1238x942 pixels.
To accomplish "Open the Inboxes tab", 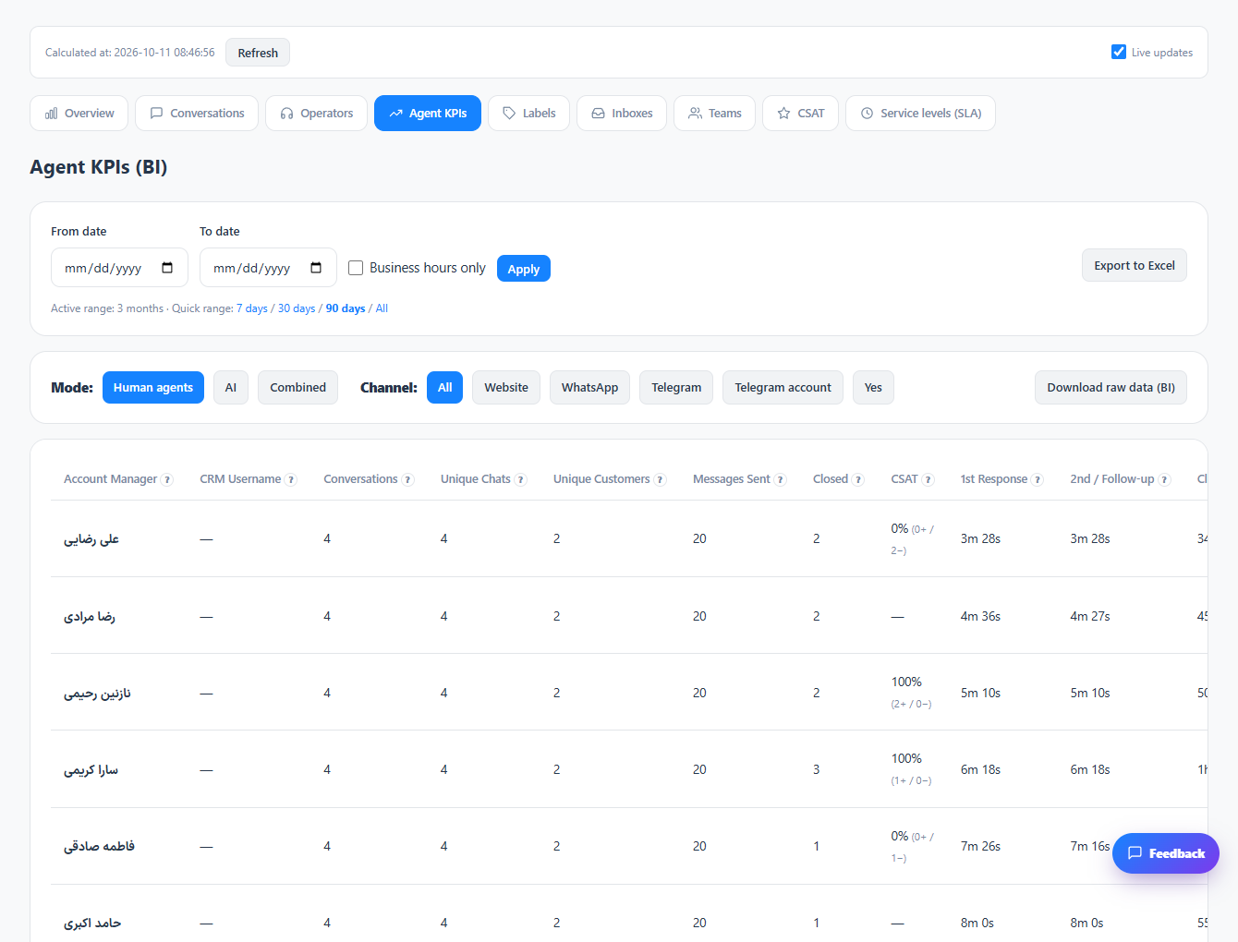I will tap(622, 114).
